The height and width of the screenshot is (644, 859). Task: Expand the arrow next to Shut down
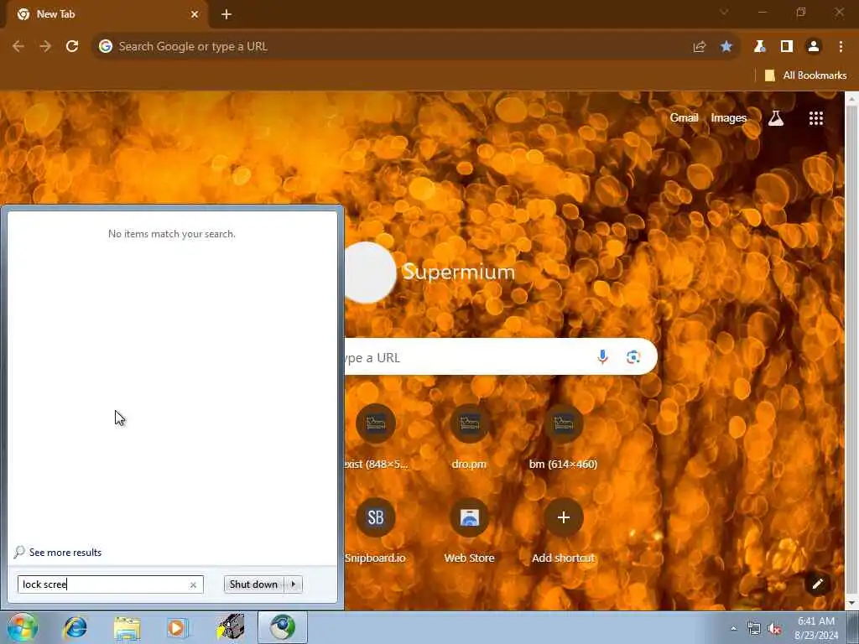(x=293, y=584)
